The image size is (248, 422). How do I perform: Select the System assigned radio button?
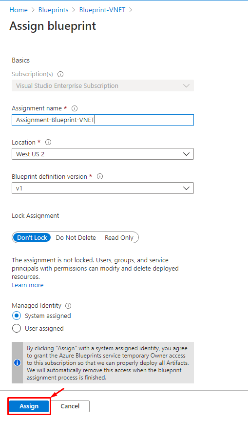pyautogui.click(x=17, y=316)
